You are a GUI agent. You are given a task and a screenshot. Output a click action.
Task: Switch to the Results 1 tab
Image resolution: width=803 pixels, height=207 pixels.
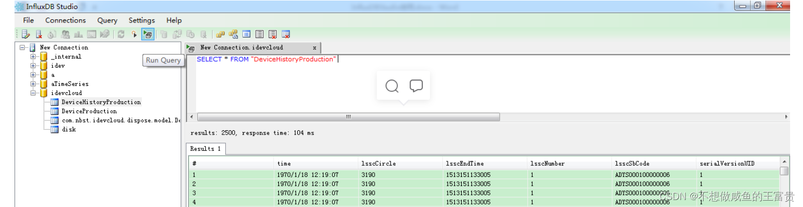[206, 149]
